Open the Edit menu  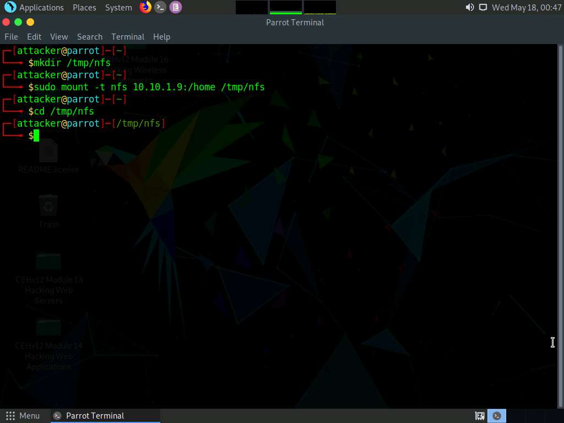tap(34, 36)
